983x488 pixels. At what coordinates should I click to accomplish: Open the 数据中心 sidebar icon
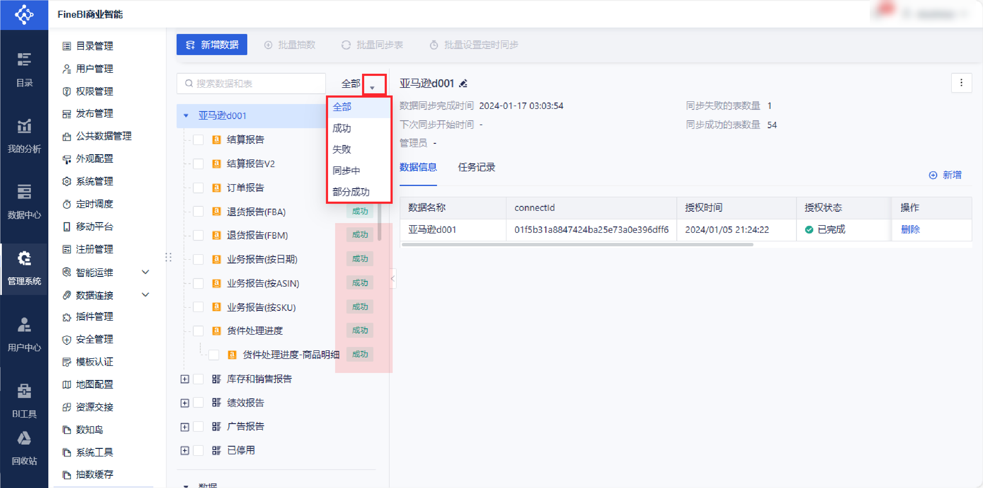pos(24,192)
